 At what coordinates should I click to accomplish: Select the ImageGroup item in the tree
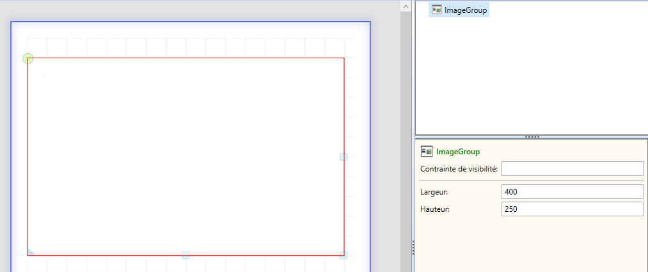pos(459,10)
